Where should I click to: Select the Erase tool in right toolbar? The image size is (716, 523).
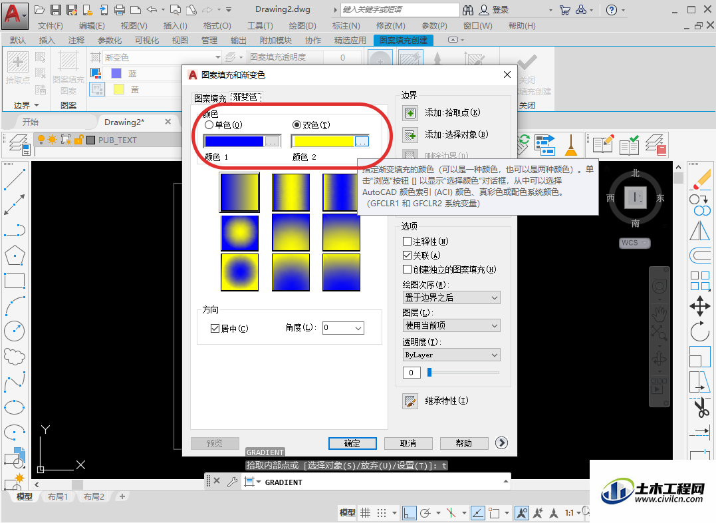coord(701,179)
